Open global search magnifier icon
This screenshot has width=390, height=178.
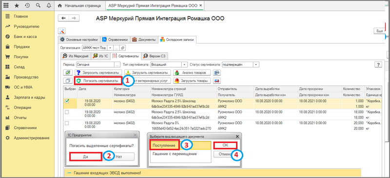point(38,5)
